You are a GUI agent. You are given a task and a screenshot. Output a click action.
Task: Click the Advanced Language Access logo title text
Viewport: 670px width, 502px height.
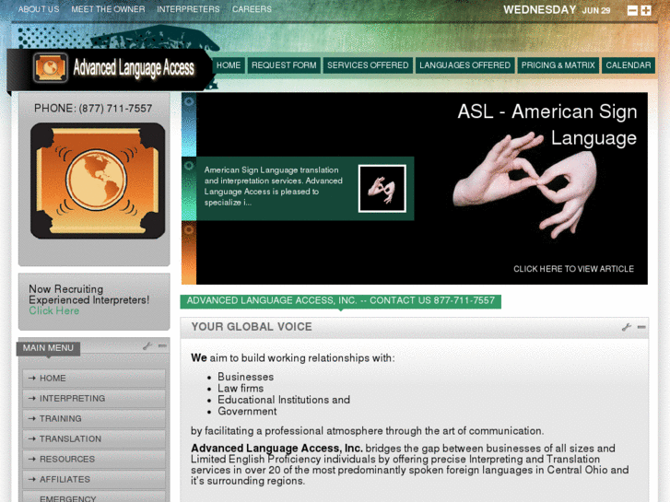tap(134, 67)
